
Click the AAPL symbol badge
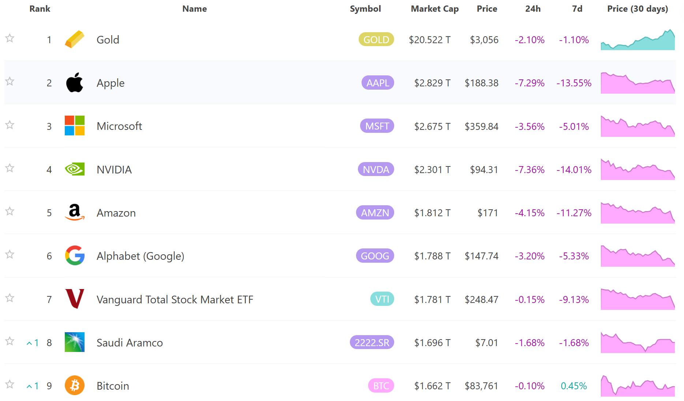click(378, 83)
